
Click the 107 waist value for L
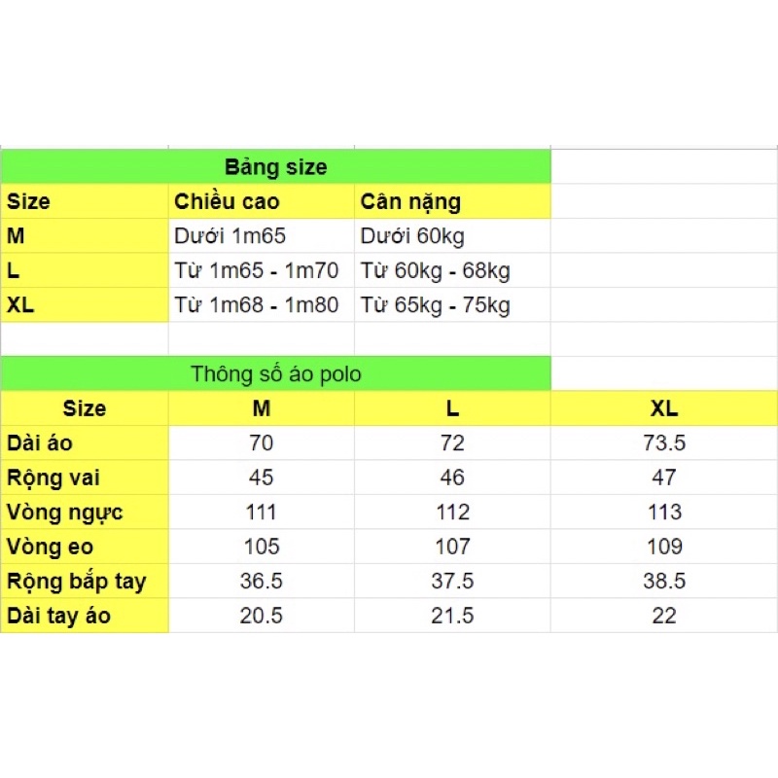452,547
